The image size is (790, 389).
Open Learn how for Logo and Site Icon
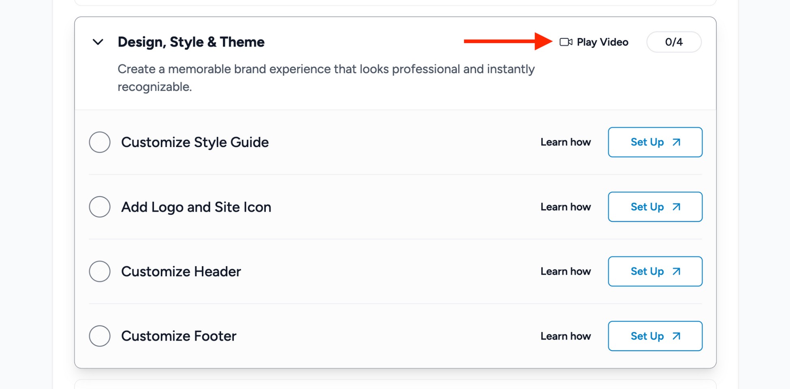pos(566,207)
